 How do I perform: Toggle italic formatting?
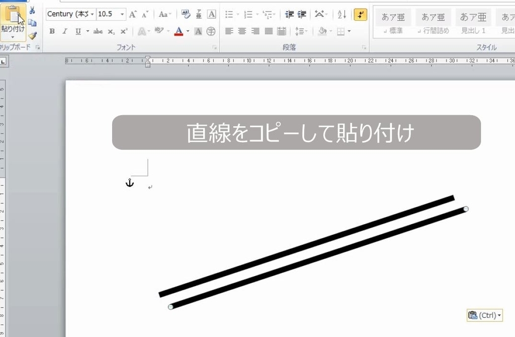(x=65, y=31)
